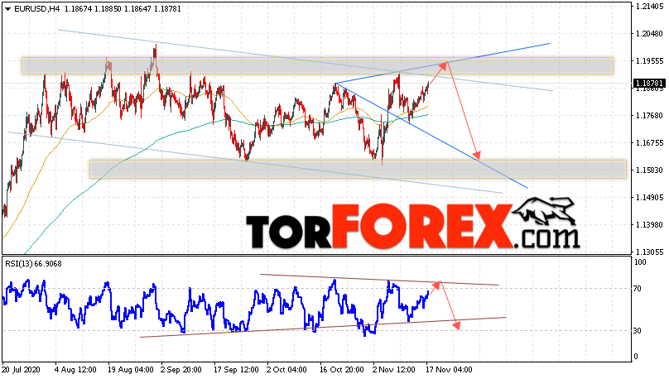This screenshot has width=669, height=379.
Task: Click the OHLC values 1.18674 1.18850 text
Action: [x=94, y=9]
